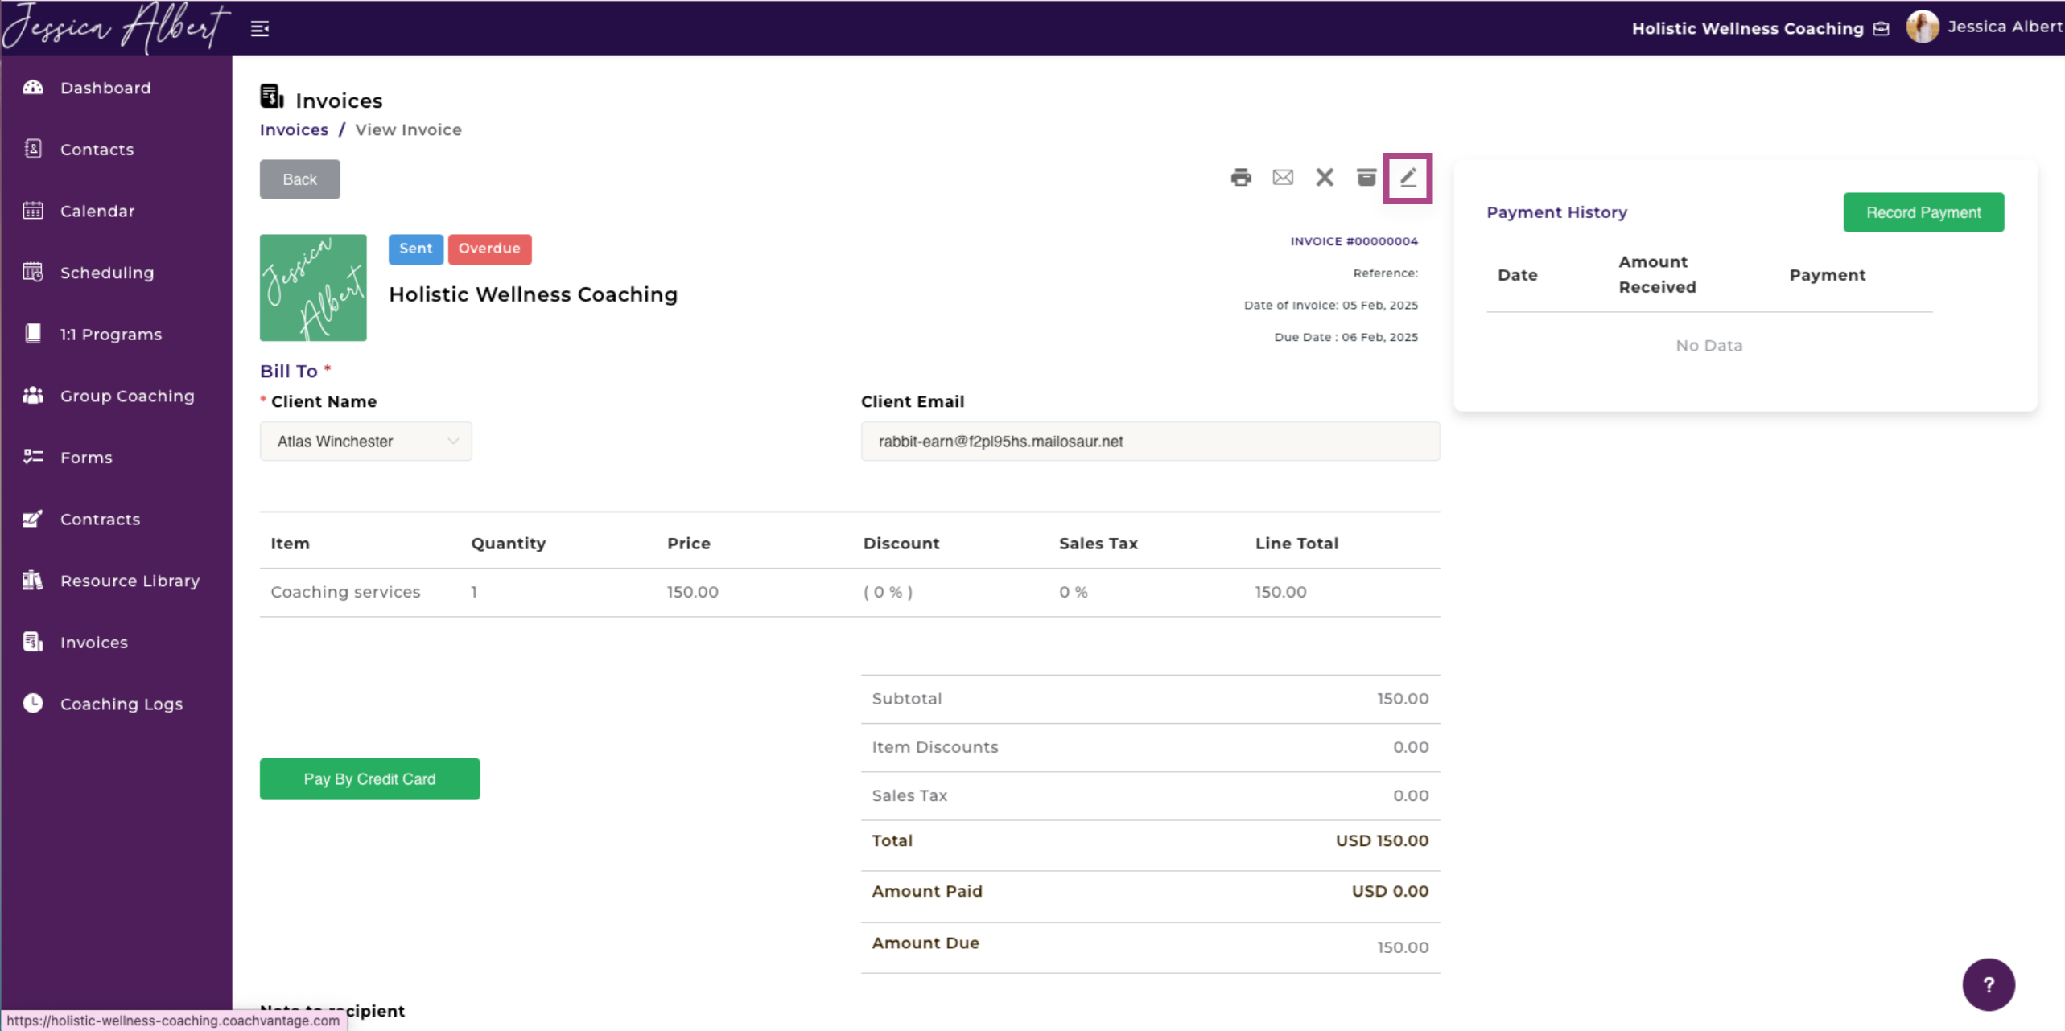Viewport: 2065px width, 1031px height.
Task: Click the Client Email input field
Action: (1150, 442)
